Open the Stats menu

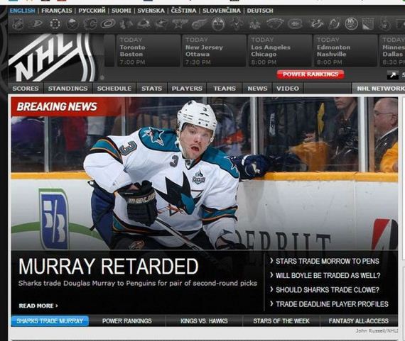pos(151,89)
